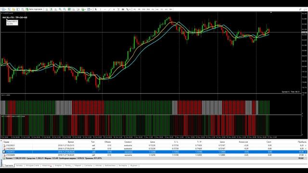Expand the Баланс summary row

tap(4, 158)
